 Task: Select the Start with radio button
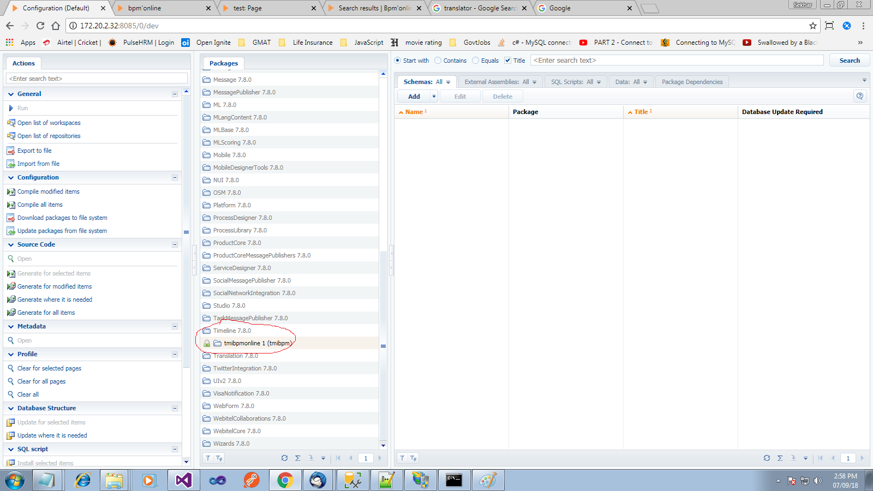point(398,61)
